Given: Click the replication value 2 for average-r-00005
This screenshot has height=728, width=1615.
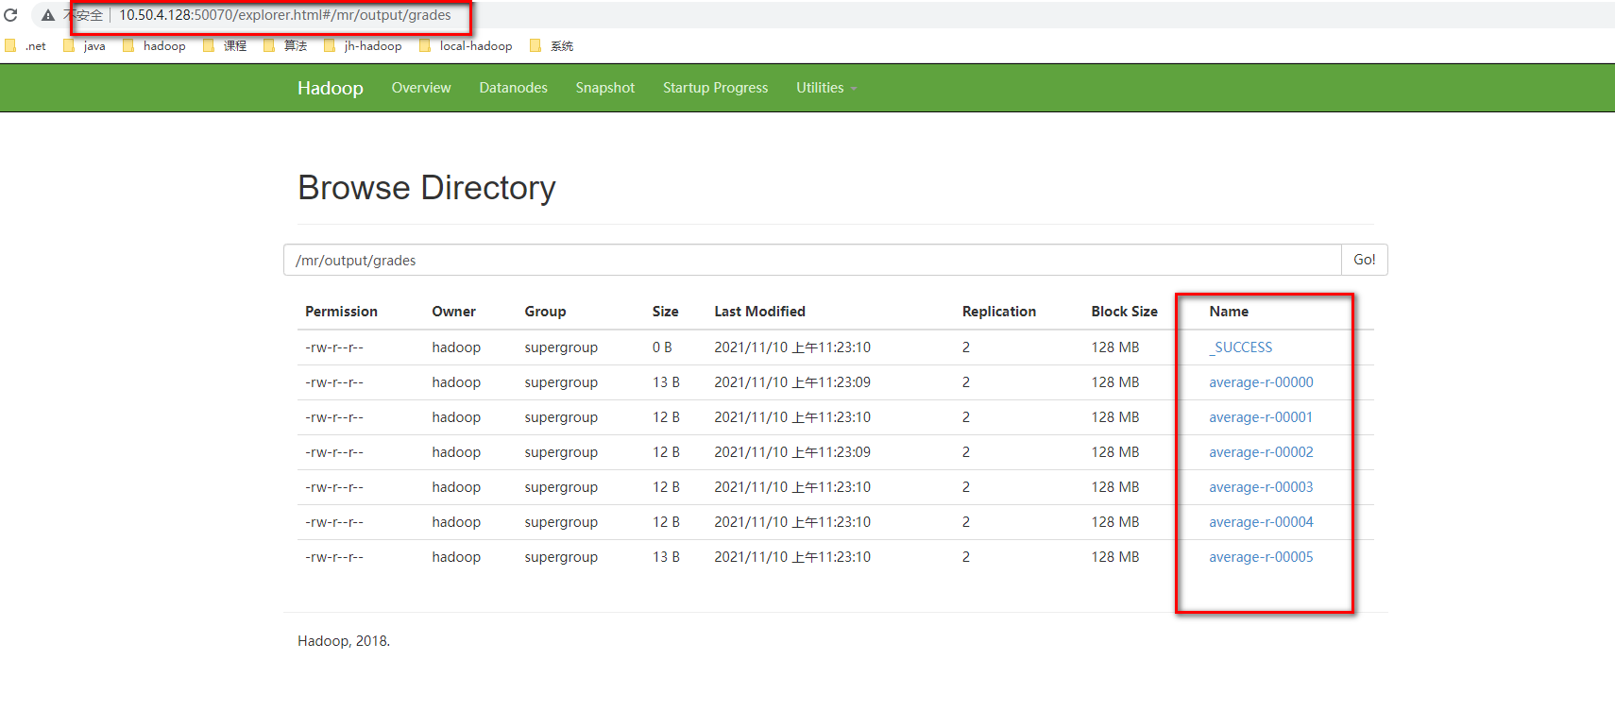Looking at the screenshot, I should tap(966, 557).
